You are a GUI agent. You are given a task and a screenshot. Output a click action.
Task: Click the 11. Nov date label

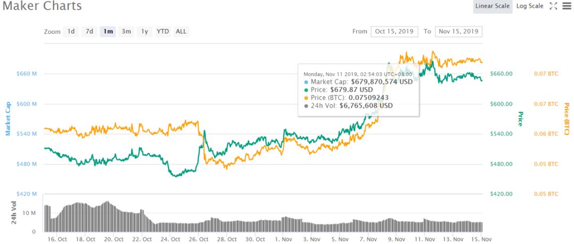click(x=424, y=239)
